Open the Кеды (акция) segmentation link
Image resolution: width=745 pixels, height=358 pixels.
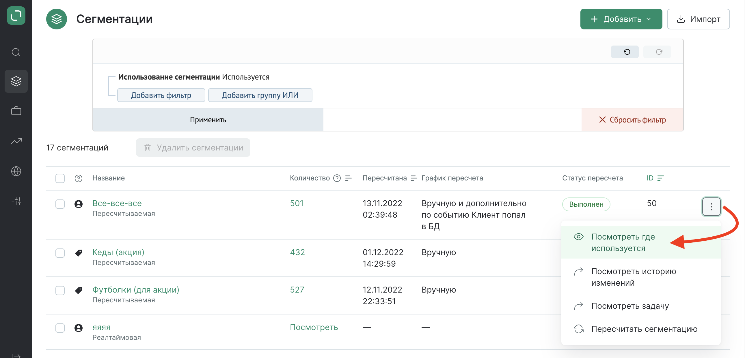118,253
